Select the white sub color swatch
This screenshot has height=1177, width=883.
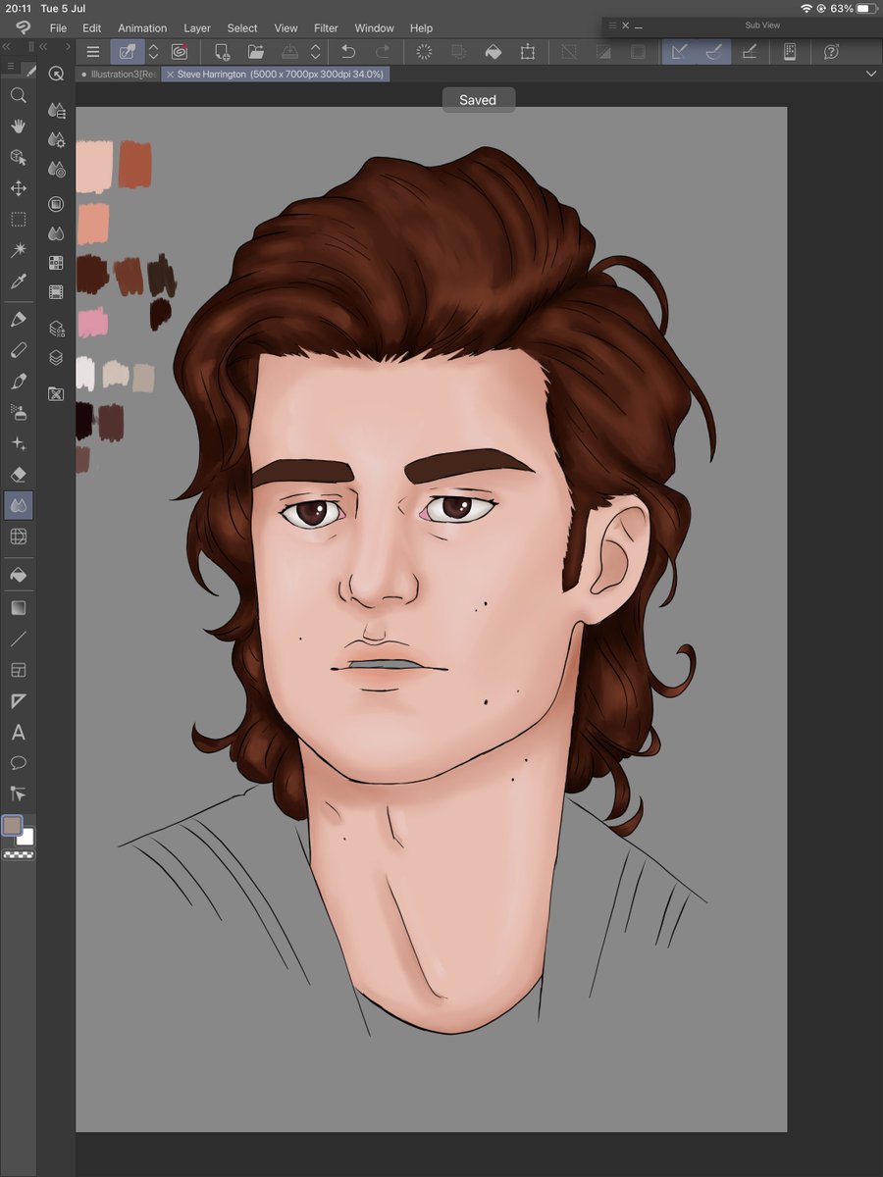[26, 837]
